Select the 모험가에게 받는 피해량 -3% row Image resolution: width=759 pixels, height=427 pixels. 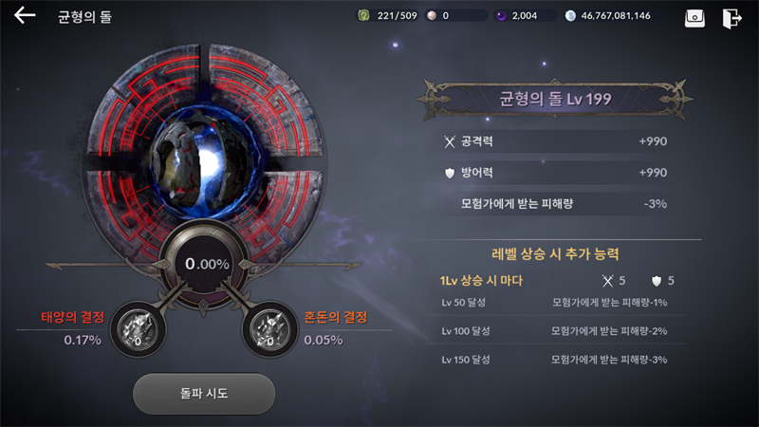point(555,204)
